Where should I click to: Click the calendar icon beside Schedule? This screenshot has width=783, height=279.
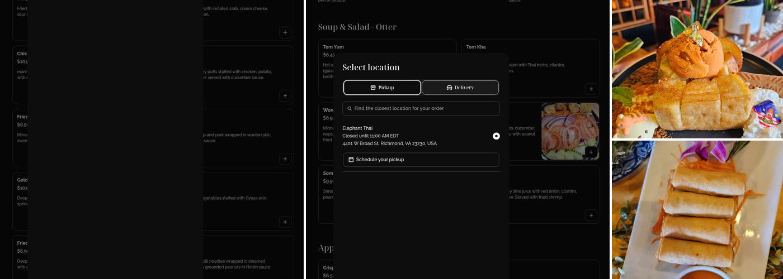[x=351, y=160]
